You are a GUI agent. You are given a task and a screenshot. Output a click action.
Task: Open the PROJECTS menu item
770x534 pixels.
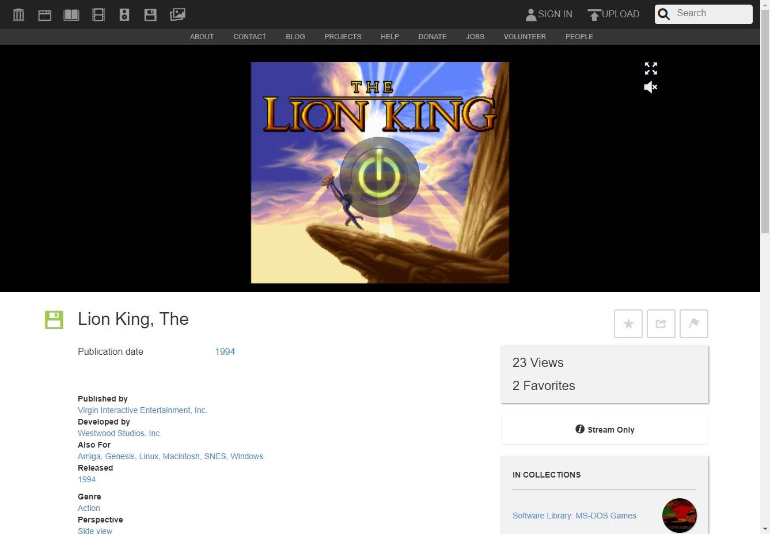[x=343, y=37]
